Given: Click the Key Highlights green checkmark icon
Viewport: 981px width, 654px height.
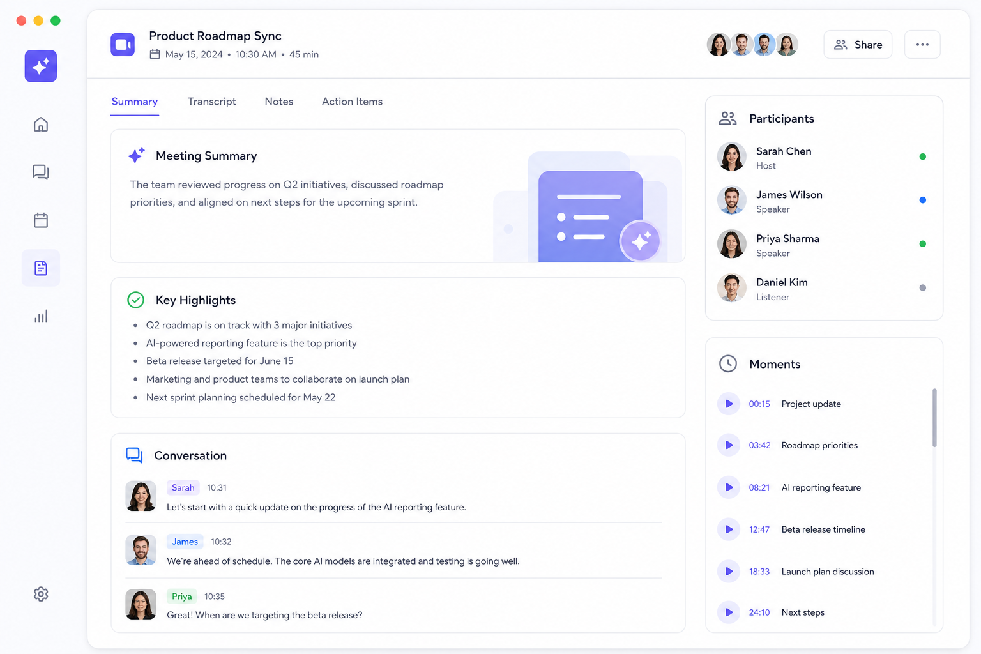Looking at the screenshot, I should (x=136, y=300).
